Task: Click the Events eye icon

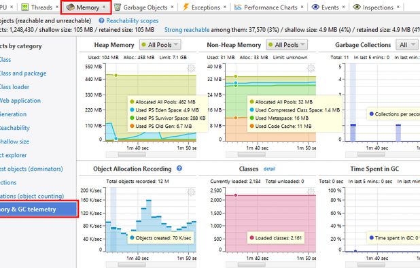Action: [315, 7]
